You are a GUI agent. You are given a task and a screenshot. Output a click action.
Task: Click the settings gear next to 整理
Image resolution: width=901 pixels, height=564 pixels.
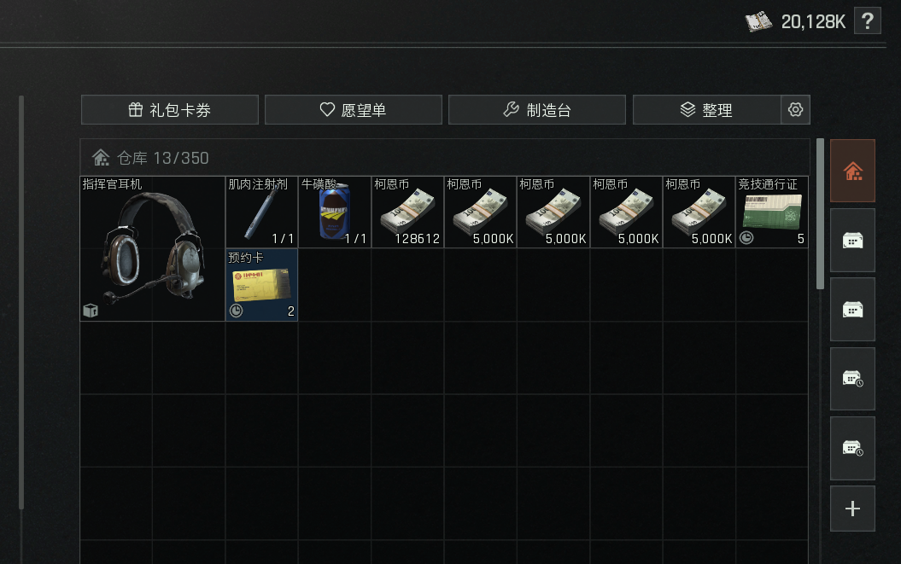(795, 110)
